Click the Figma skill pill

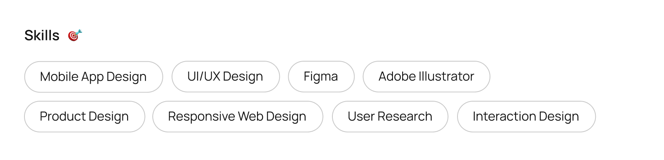pos(321,76)
